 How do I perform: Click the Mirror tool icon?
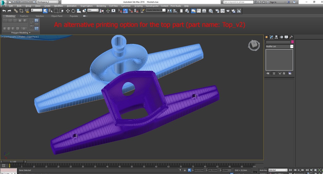click(169, 11)
